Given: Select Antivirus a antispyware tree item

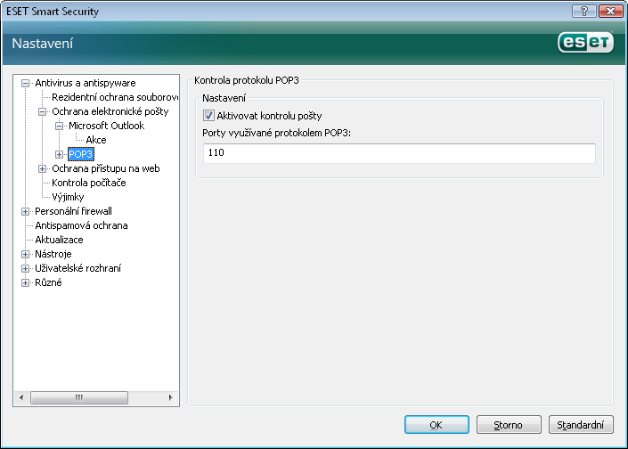Looking at the screenshot, I should [86, 83].
